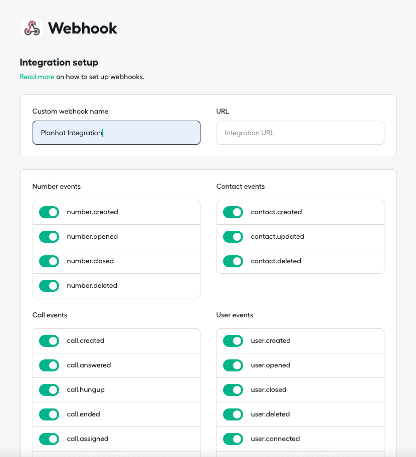Switch off number.closed event

(49, 261)
